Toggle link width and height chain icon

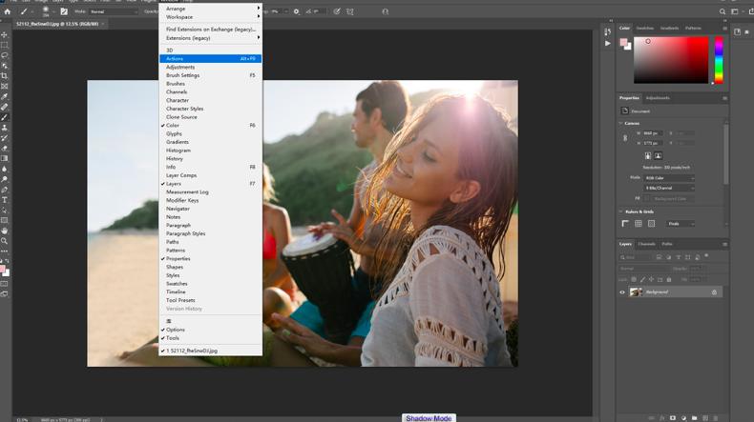pos(625,138)
